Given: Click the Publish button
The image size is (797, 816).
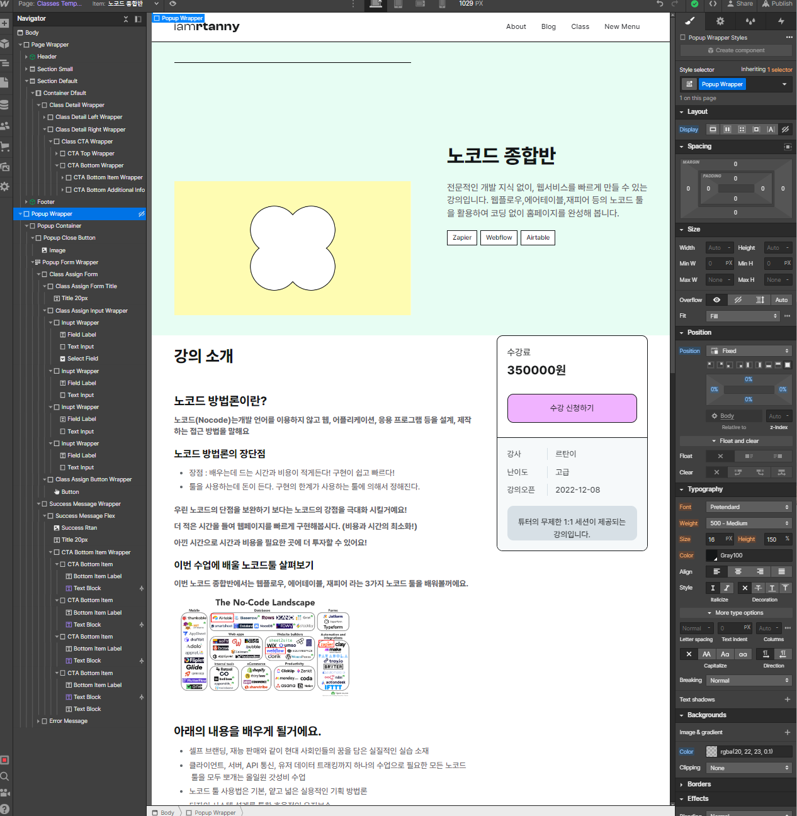Looking at the screenshot, I should (777, 4).
